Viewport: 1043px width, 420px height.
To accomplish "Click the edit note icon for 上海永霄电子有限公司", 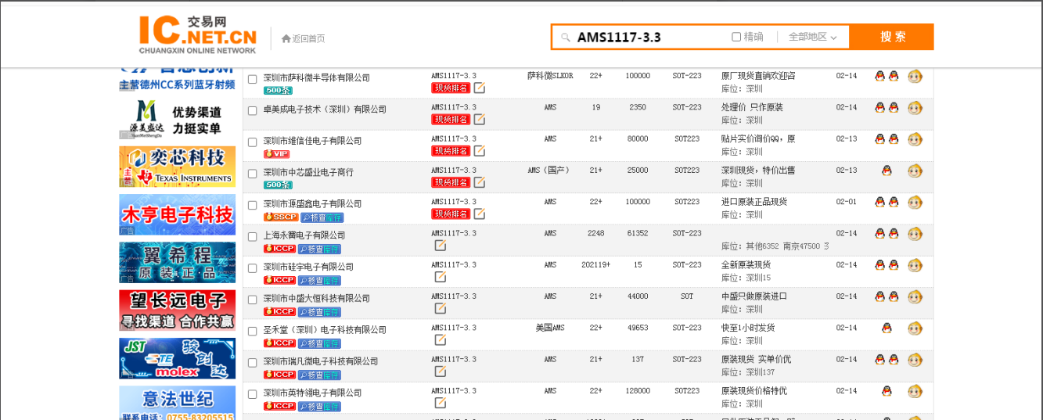I will [441, 246].
